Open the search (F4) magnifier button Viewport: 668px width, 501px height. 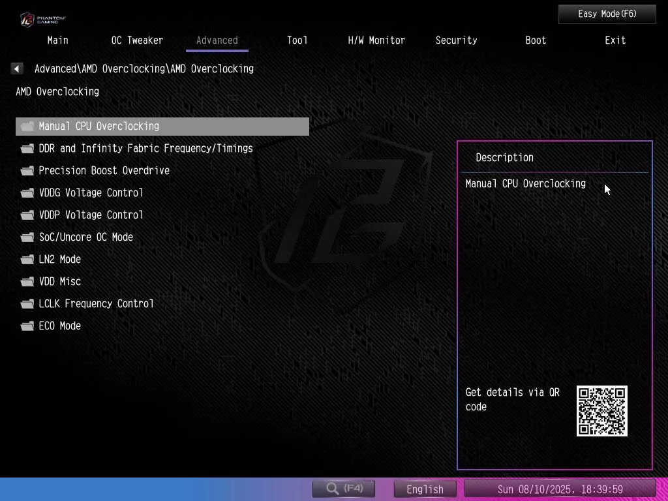point(344,489)
